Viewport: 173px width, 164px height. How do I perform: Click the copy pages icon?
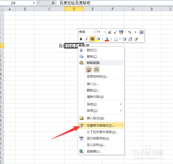[81, 56]
